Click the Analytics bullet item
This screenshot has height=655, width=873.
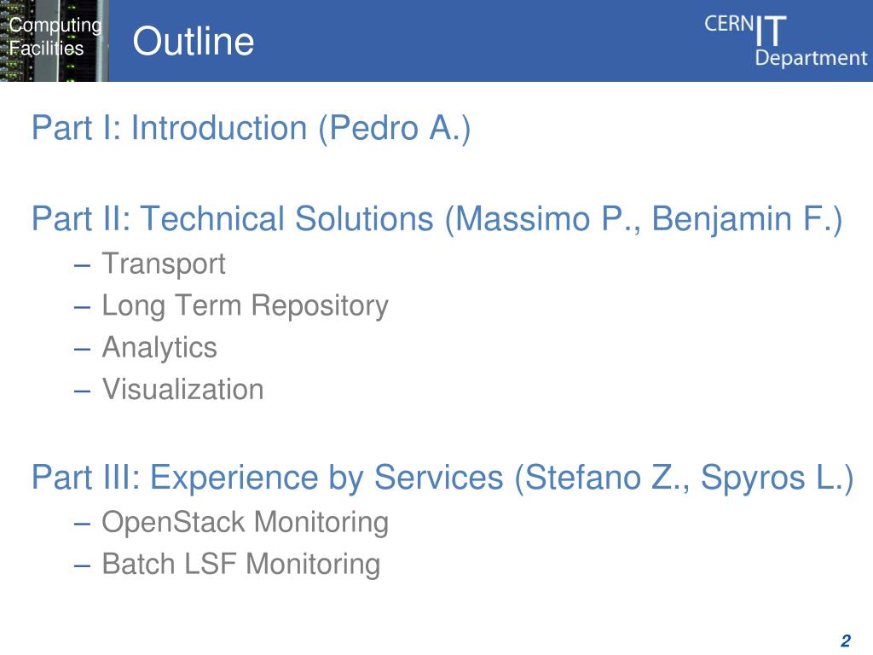(159, 348)
